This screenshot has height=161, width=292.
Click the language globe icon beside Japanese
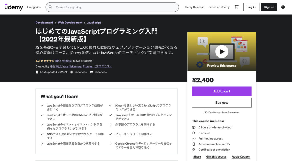click(x=72, y=72)
